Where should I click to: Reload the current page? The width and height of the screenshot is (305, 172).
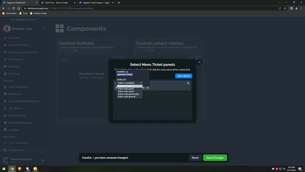point(13,9)
